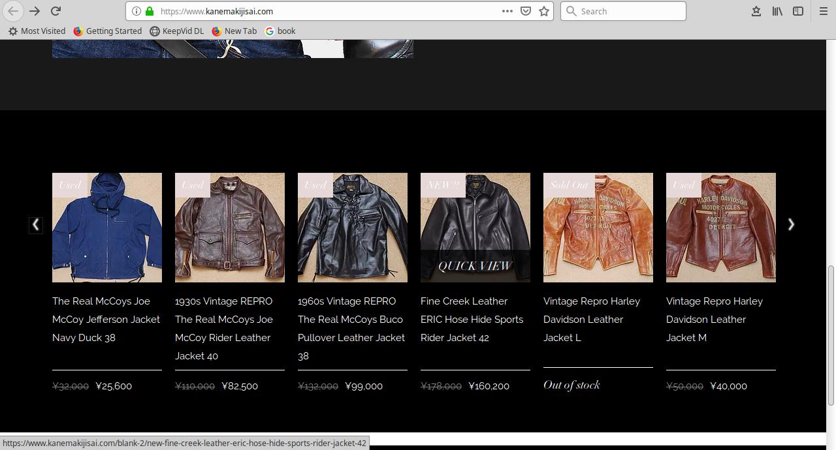Click jacket banner image at page top
Image resolution: width=836 pixels, height=450 pixels.
click(x=233, y=48)
